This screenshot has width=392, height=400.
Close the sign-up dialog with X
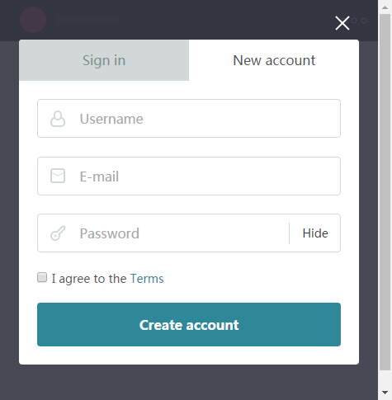tap(342, 23)
